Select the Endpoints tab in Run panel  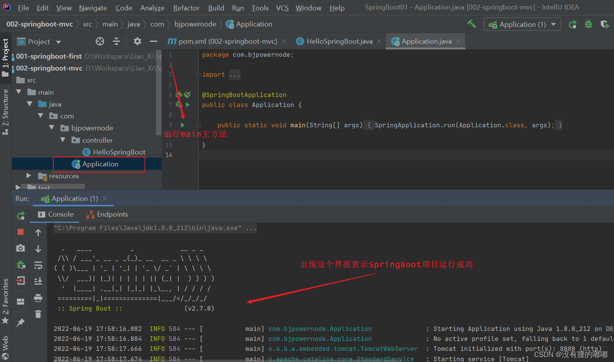108,214
